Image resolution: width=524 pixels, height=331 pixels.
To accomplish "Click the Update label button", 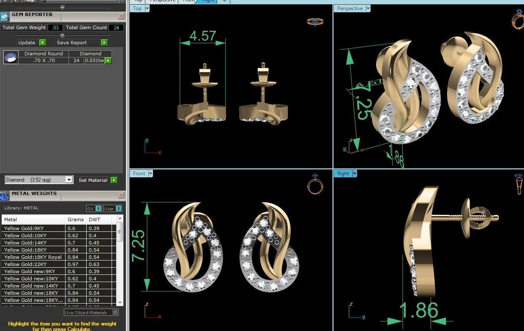I will (27, 43).
